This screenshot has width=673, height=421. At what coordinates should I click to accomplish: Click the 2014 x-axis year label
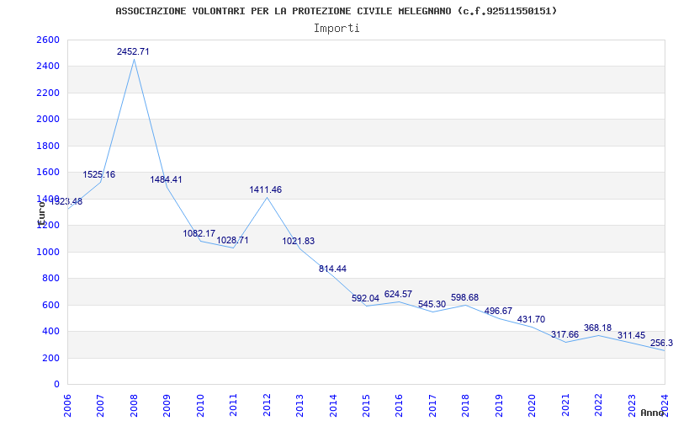[x=333, y=404]
